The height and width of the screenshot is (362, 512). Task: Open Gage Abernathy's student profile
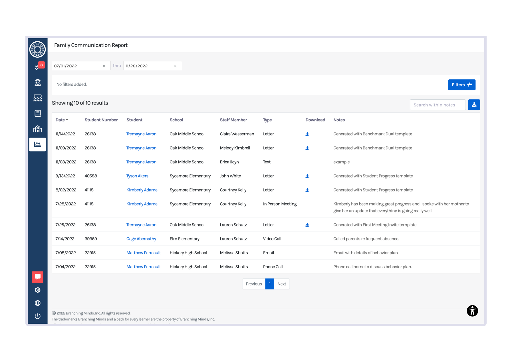(x=141, y=239)
